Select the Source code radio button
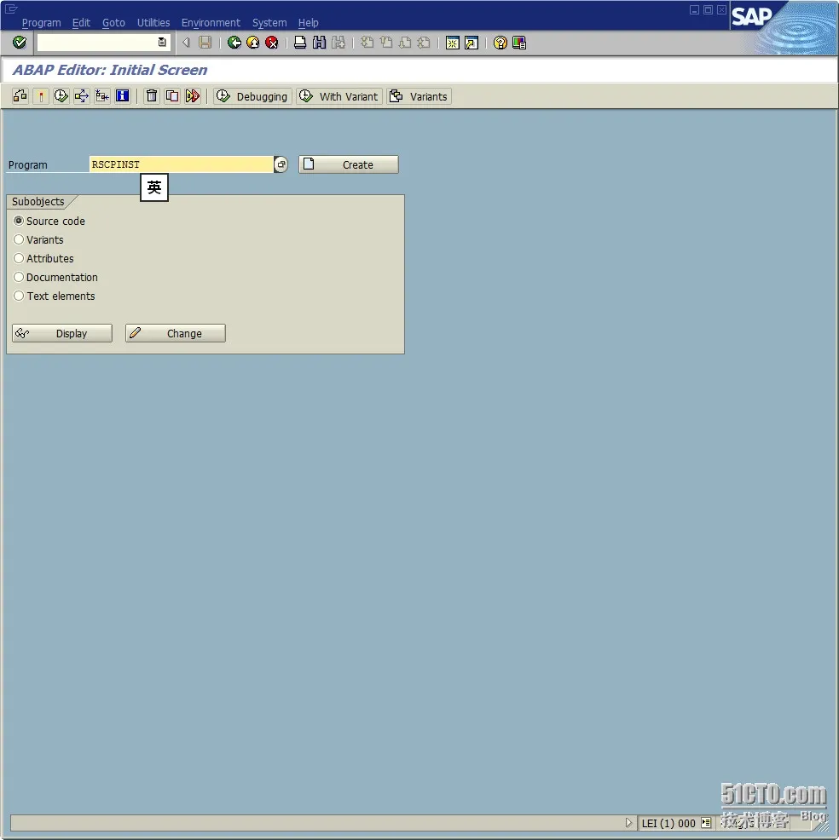839x840 pixels. point(19,221)
